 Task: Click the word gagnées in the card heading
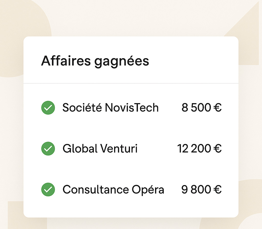pos(122,62)
